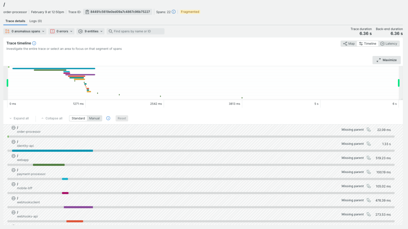Switch span view to Manual mode
Screen dimensions: 408x229
click(95, 118)
